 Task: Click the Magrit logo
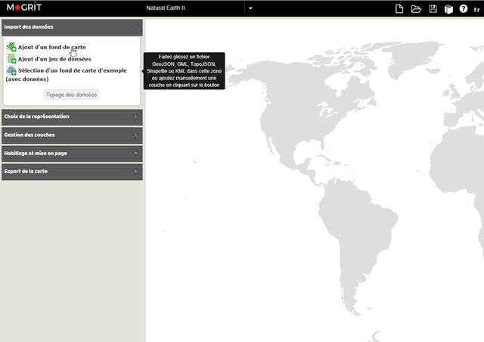pyautogui.click(x=24, y=8)
